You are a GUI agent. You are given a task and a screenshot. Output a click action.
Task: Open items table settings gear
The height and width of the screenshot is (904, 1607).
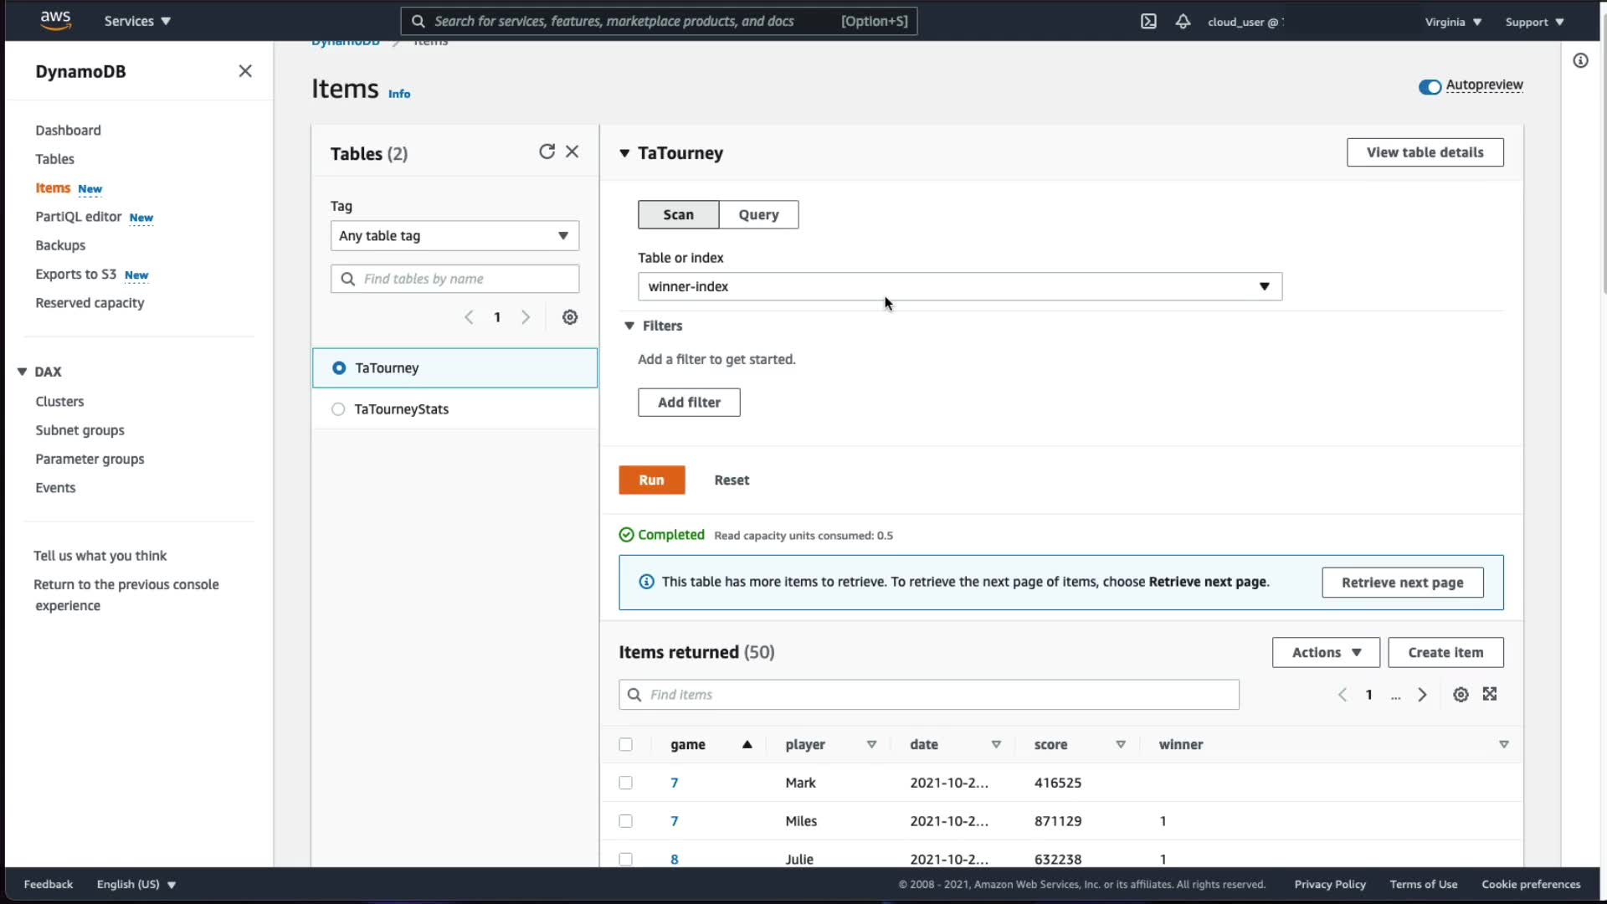(x=1461, y=695)
